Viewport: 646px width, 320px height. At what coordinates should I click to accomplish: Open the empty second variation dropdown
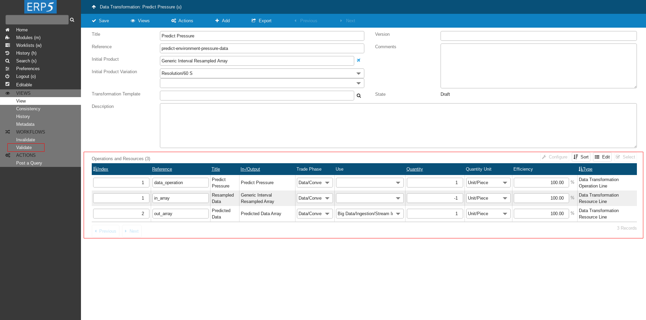pyautogui.click(x=262, y=83)
